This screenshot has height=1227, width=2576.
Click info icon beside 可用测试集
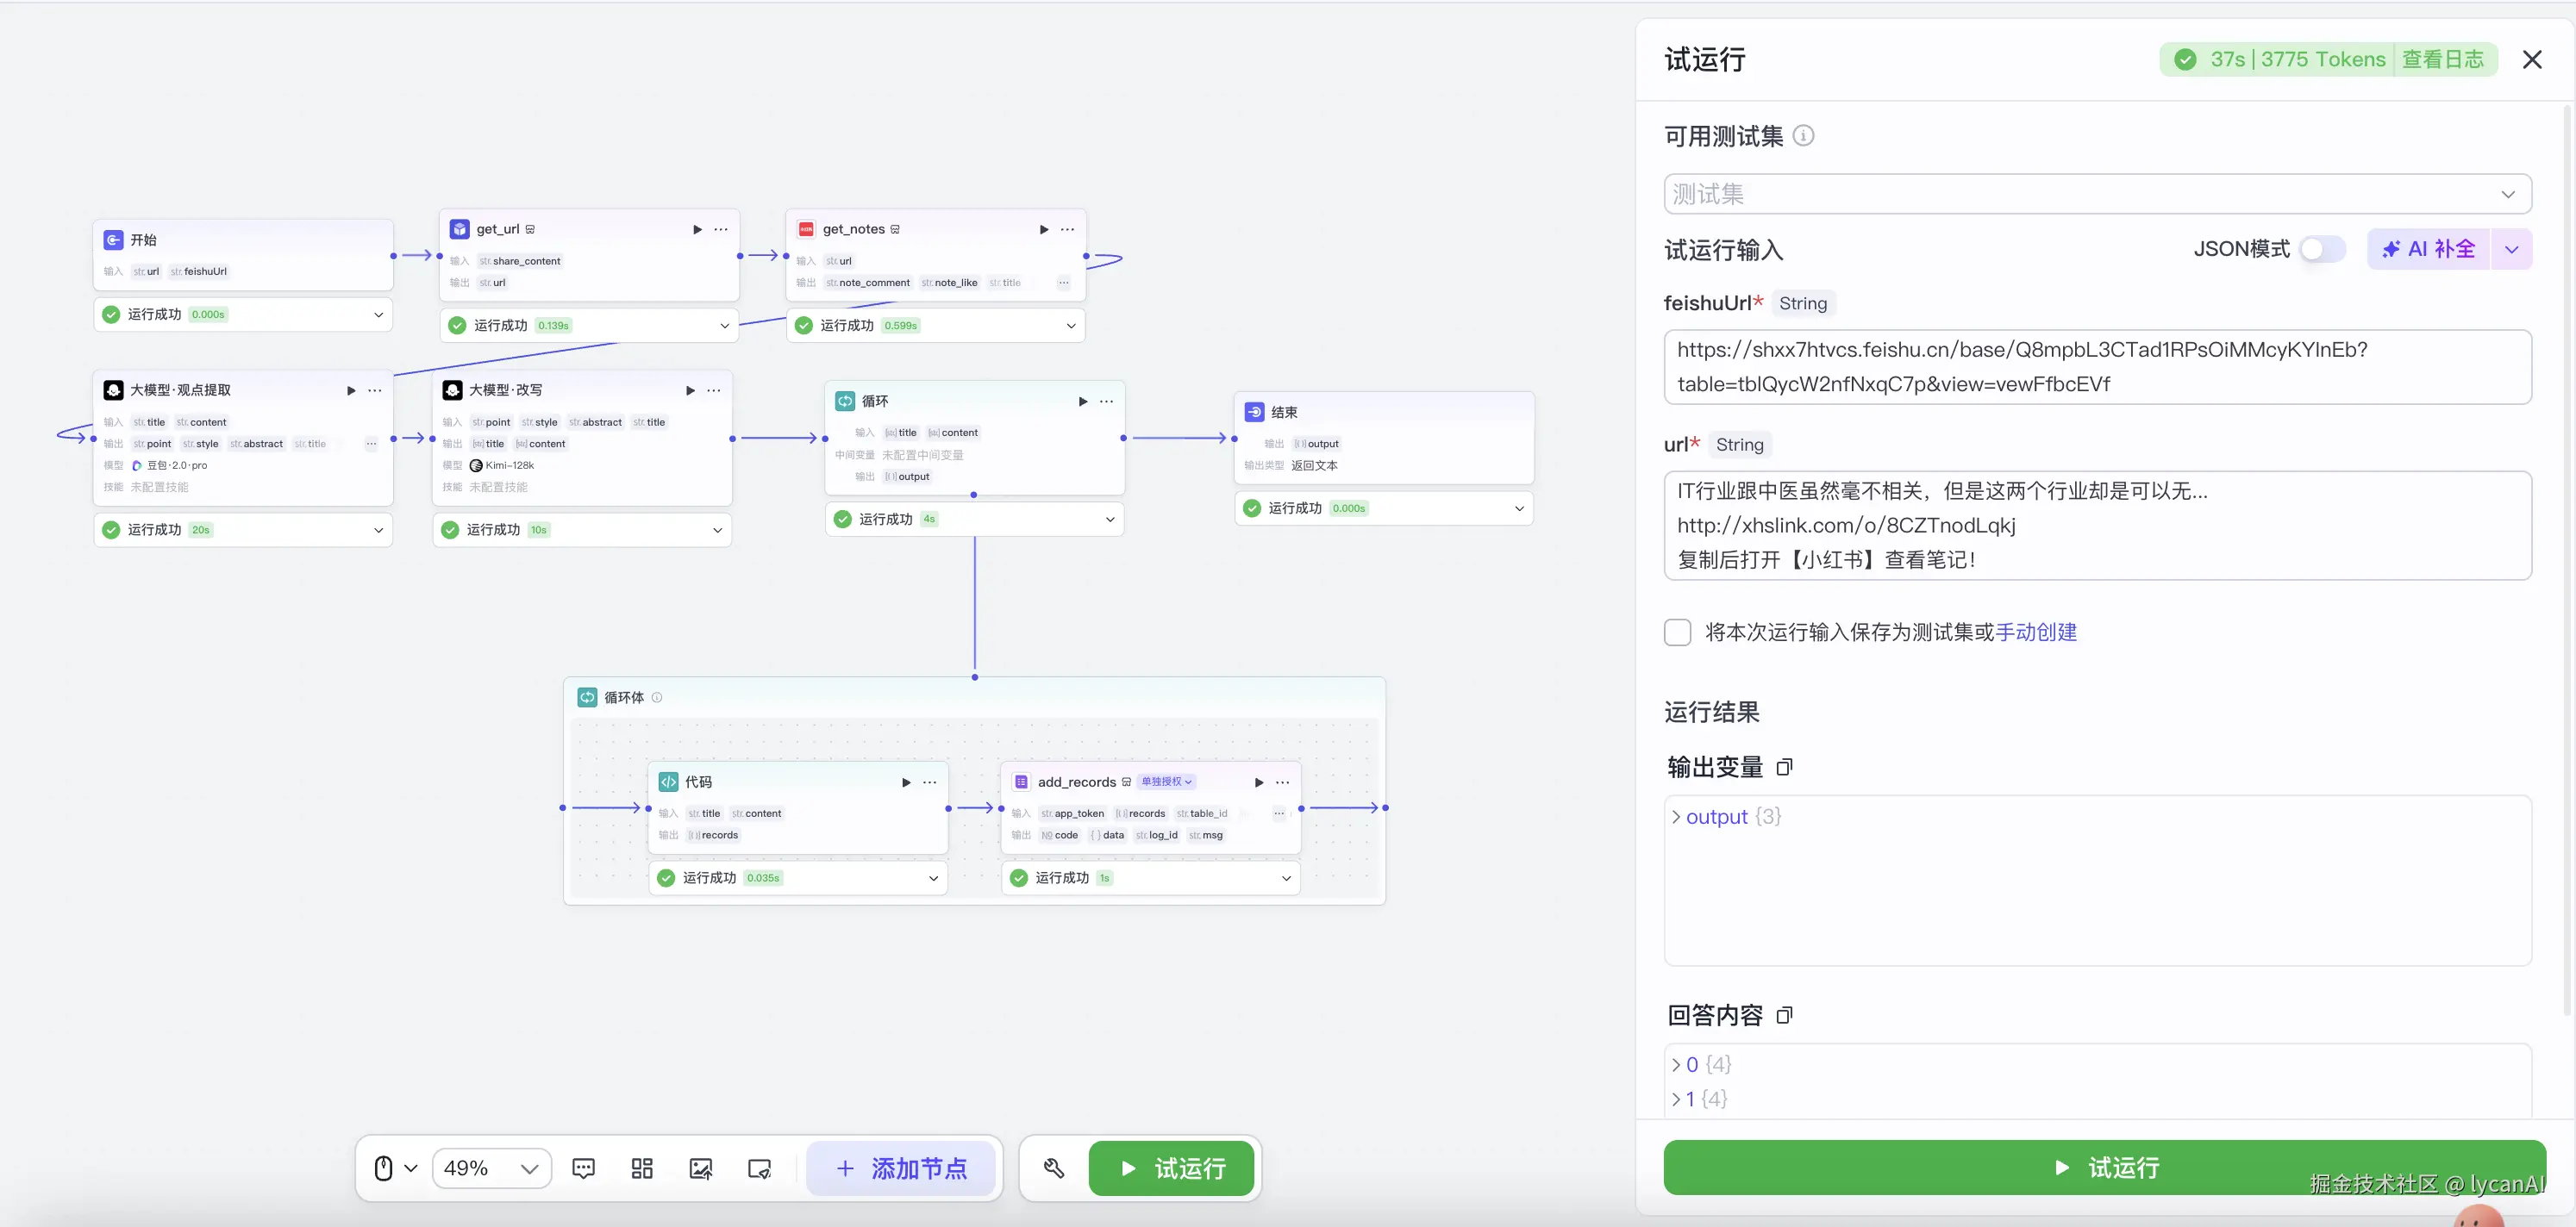(1803, 136)
